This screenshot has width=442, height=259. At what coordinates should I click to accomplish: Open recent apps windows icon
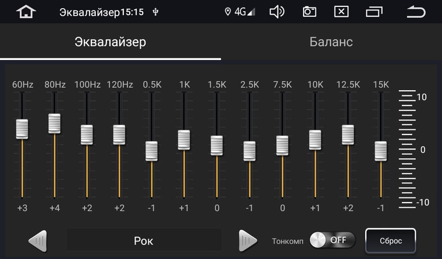(x=375, y=12)
